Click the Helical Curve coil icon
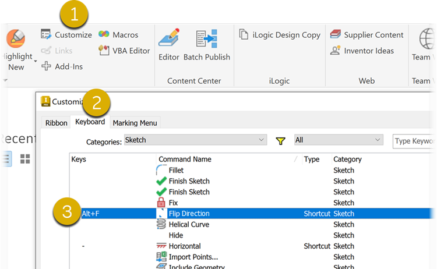This screenshot has width=437, height=269. tap(161, 224)
